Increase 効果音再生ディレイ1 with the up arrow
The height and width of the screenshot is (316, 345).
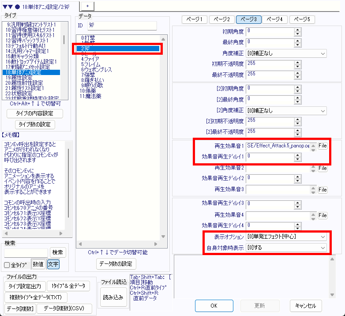click(297, 154)
